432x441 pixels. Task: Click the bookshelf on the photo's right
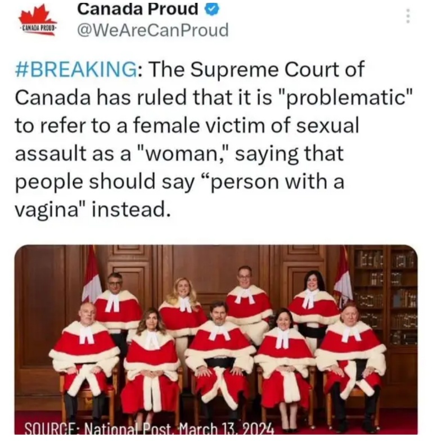[x=385, y=298]
